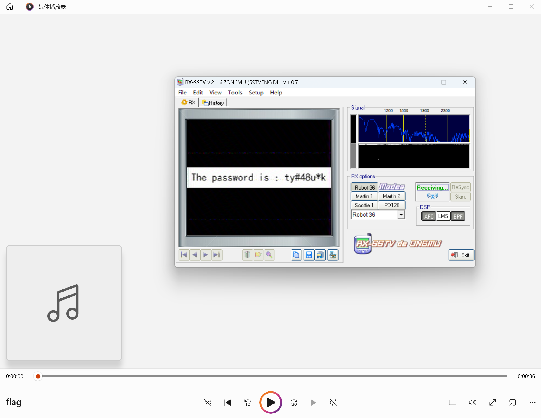Rewind 10 seconds
This screenshot has height=418, width=541.
coord(247,402)
